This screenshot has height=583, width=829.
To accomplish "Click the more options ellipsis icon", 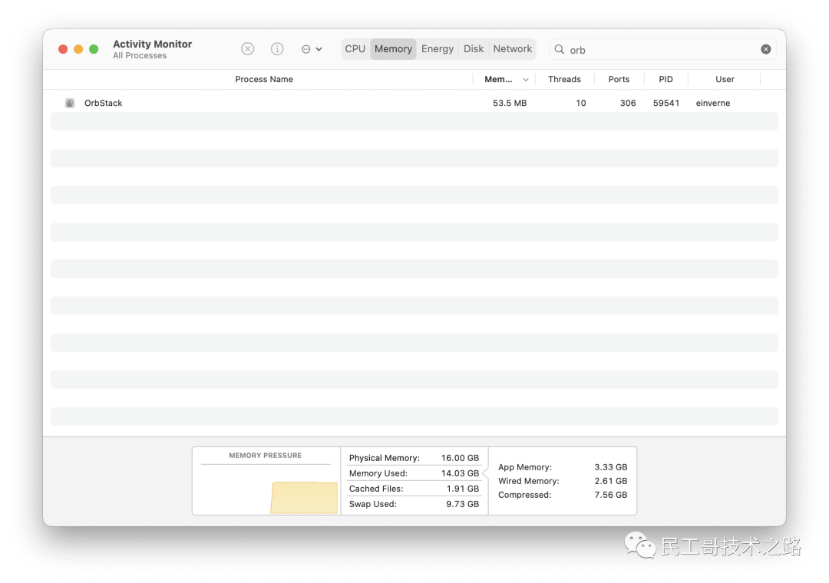I will point(307,48).
